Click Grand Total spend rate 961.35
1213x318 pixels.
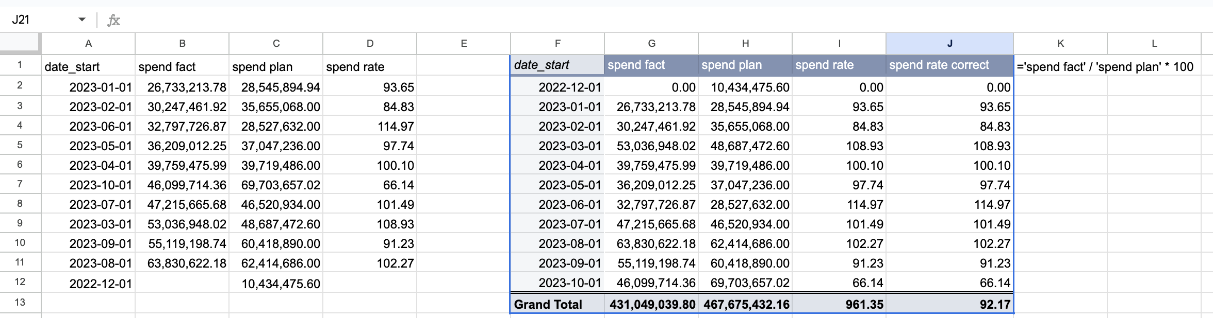pyautogui.click(x=839, y=304)
